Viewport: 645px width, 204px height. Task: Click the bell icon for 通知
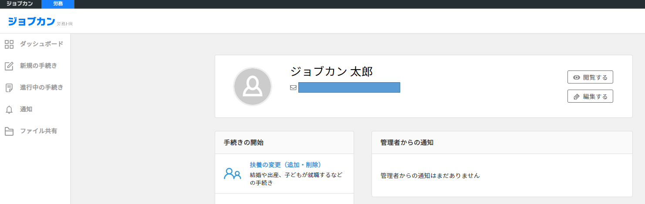9,110
